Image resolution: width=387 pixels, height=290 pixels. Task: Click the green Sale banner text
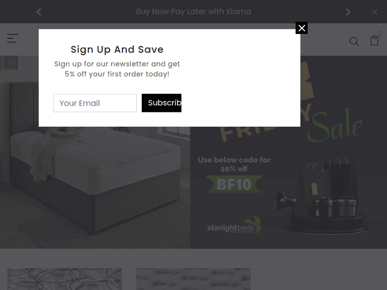(x=336, y=126)
